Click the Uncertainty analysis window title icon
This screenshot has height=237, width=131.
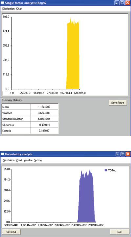point(3,154)
